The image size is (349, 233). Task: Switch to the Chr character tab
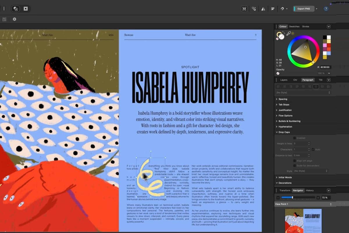pyautogui.click(x=295, y=80)
